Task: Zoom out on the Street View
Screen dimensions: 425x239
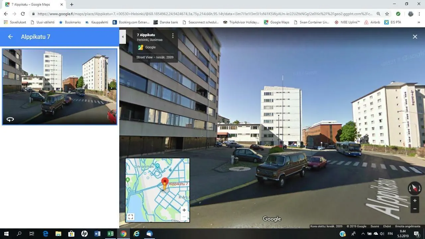Action: point(415,209)
